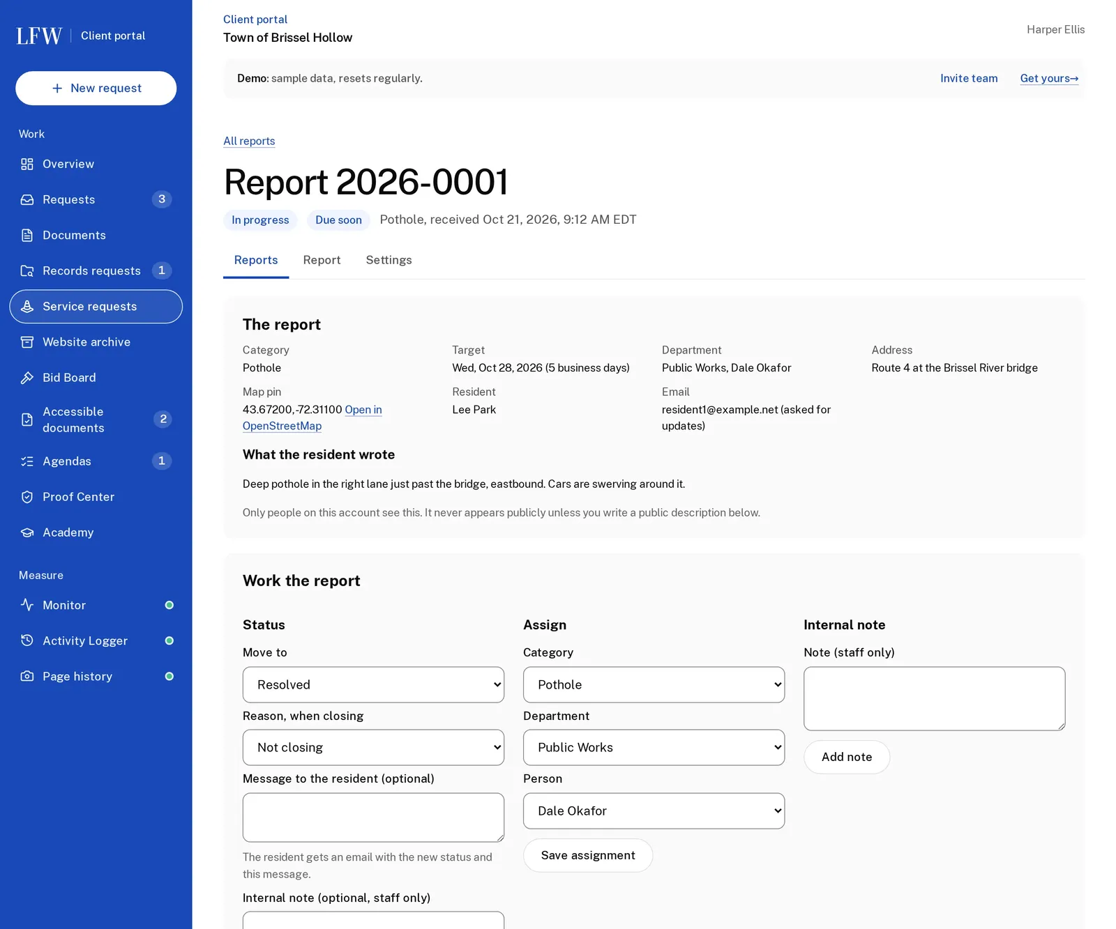The image size is (1116, 929).
Task: Go back to All reports
Action: 249,141
